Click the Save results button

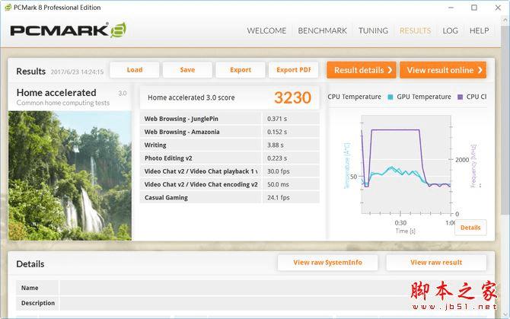pyautogui.click(x=187, y=70)
